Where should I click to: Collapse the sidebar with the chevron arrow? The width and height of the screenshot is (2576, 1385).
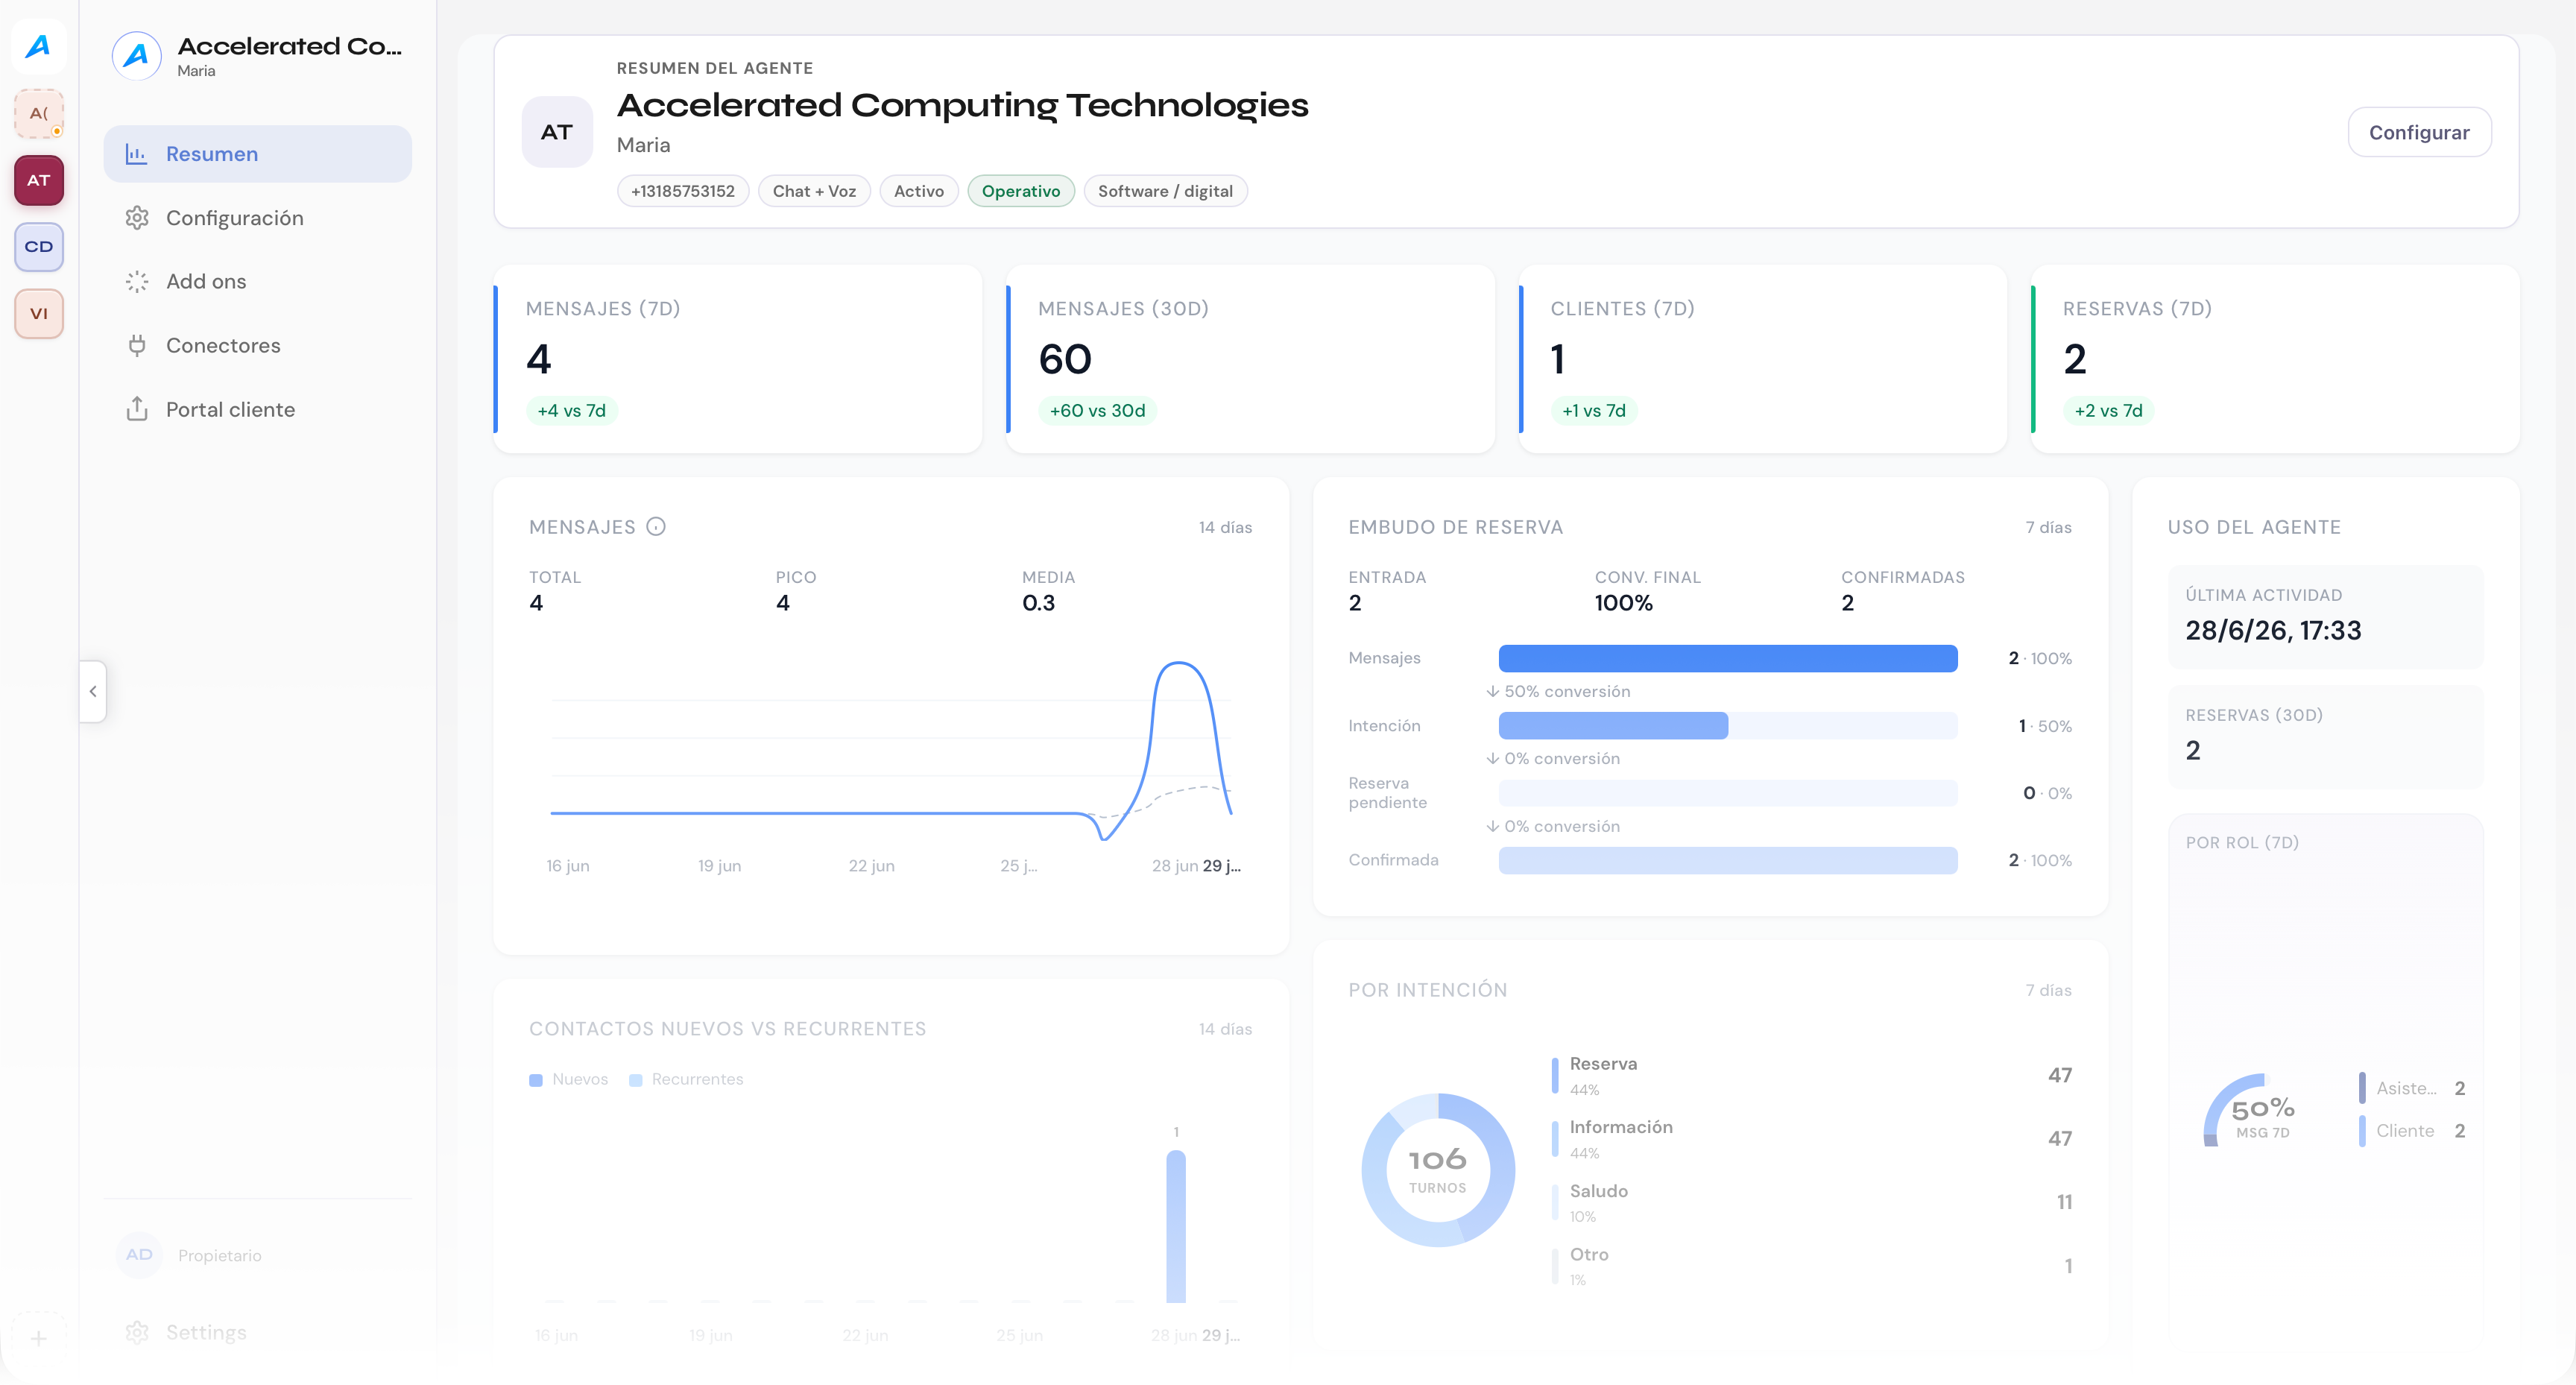click(x=93, y=691)
